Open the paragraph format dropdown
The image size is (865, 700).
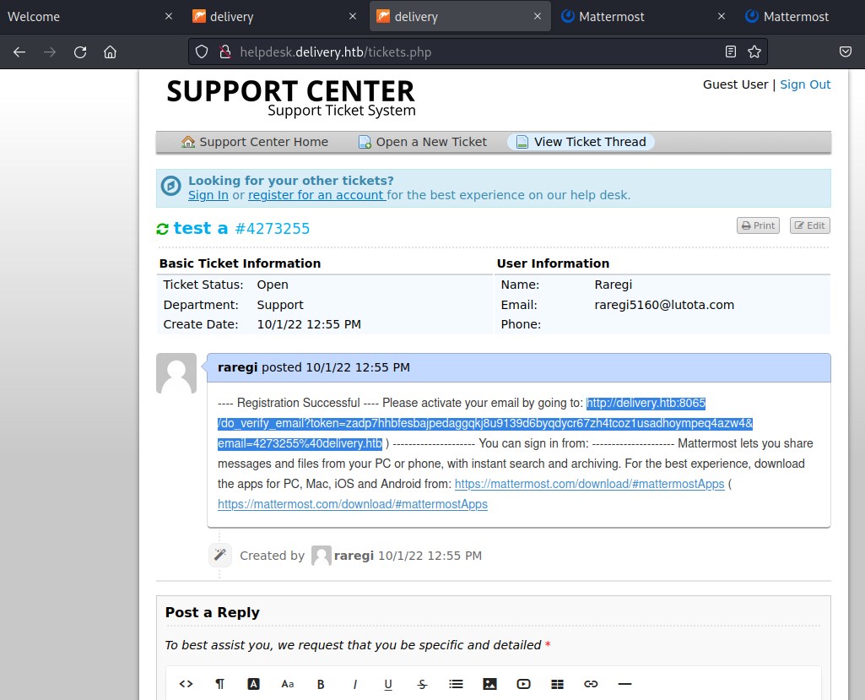click(220, 684)
